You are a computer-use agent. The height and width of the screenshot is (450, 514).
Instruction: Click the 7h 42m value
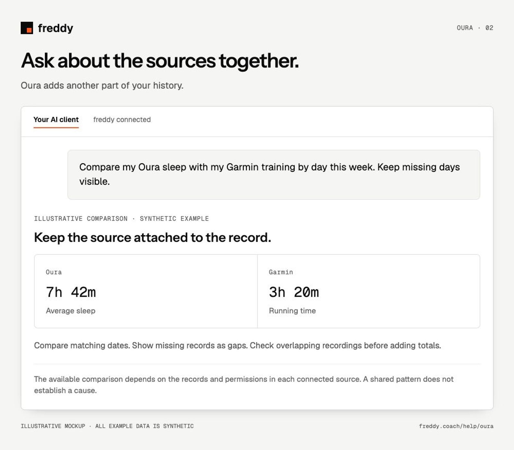71,292
